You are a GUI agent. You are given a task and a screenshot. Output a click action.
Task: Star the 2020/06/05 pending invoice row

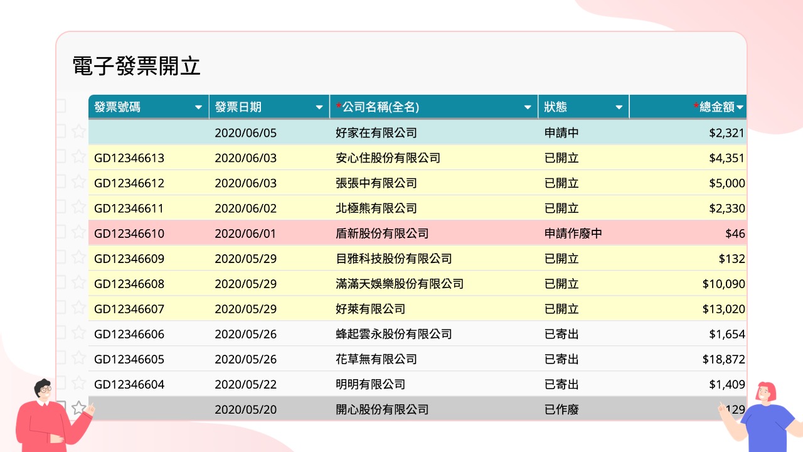click(x=78, y=132)
